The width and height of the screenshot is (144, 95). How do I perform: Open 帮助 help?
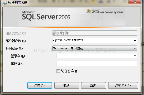(94, 85)
